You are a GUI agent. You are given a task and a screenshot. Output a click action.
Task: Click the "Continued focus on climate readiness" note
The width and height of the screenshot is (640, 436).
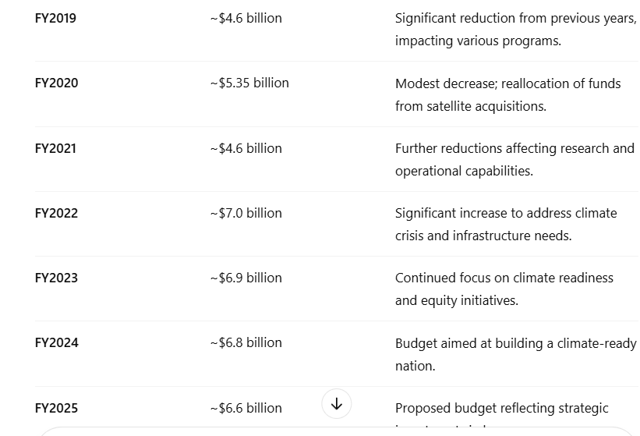click(504, 289)
